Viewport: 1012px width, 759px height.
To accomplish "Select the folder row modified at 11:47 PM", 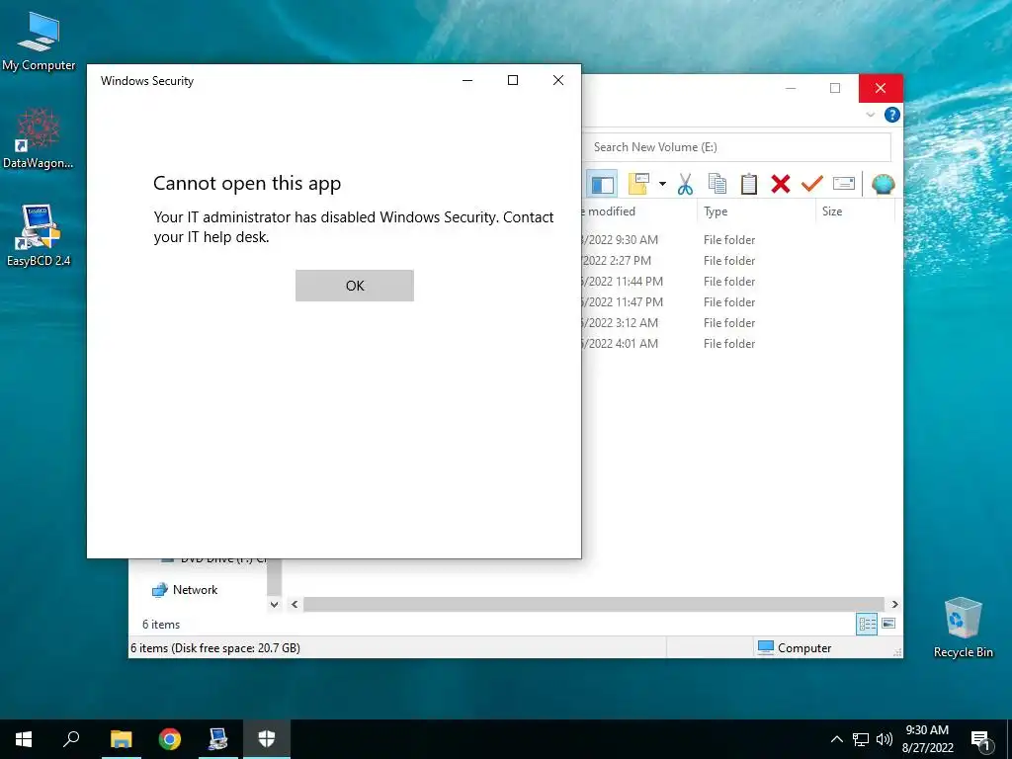I will click(x=737, y=302).
